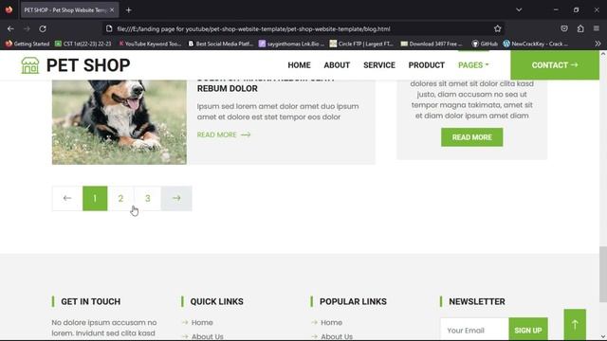
Task: Open the ABOUT nav item
Action: (x=337, y=65)
